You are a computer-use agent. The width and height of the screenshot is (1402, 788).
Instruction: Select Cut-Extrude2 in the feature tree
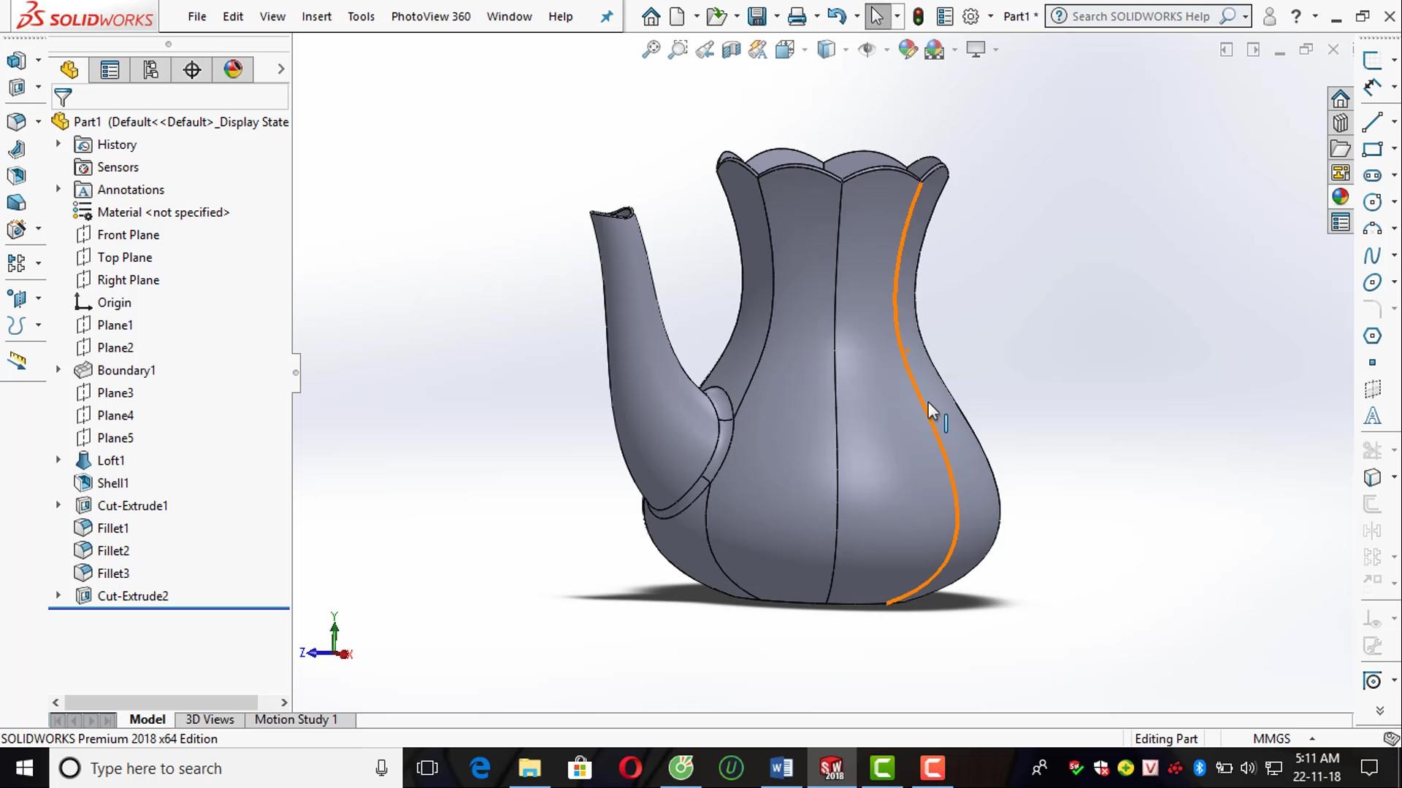click(x=133, y=595)
